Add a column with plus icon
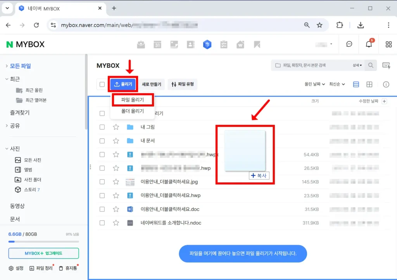This screenshot has width=397, height=280. (384, 101)
